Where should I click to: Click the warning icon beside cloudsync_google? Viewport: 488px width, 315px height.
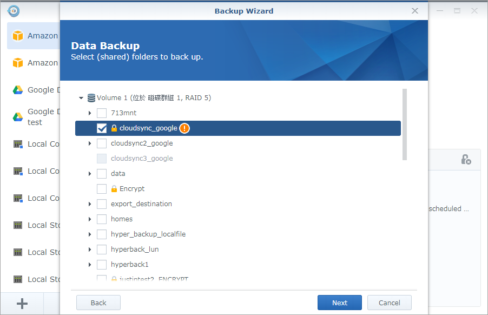coord(183,128)
